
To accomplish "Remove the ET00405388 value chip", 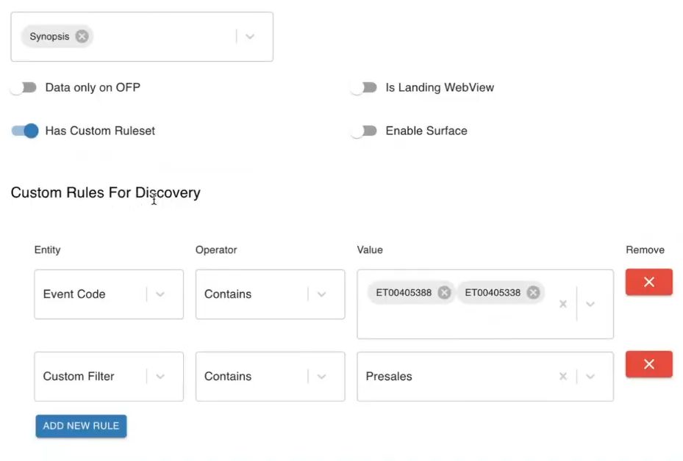I will (444, 293).
